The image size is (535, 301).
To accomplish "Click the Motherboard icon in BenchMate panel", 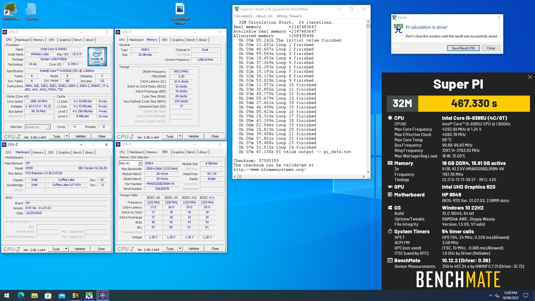I will click(390, 195).
